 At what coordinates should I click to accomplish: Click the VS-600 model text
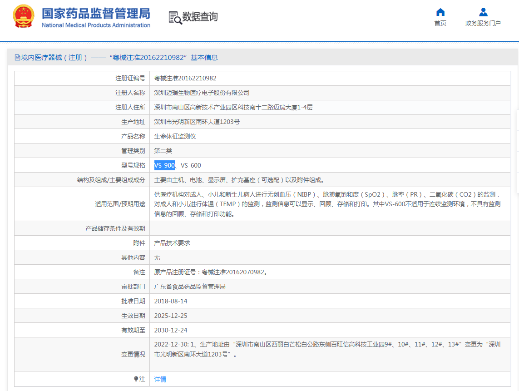191,165
